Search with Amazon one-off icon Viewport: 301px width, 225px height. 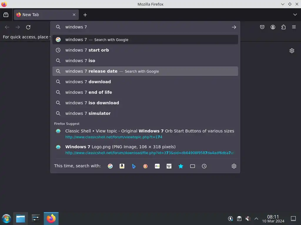(x=122, y=166)
